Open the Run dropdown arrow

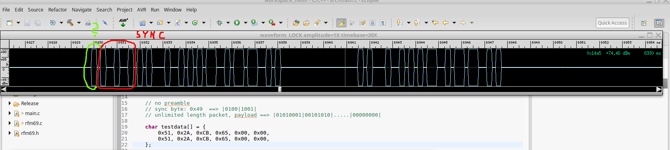246,23
